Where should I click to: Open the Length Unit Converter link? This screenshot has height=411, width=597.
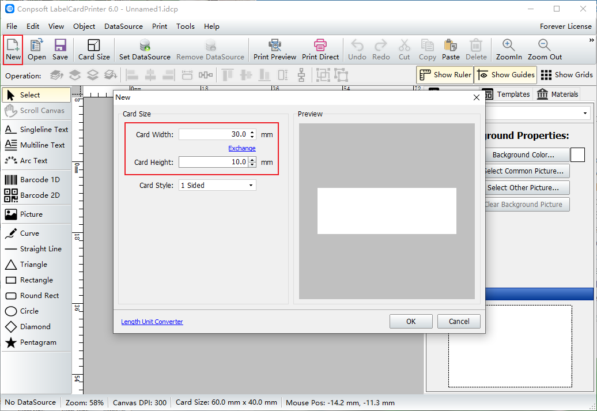(152, 322)
